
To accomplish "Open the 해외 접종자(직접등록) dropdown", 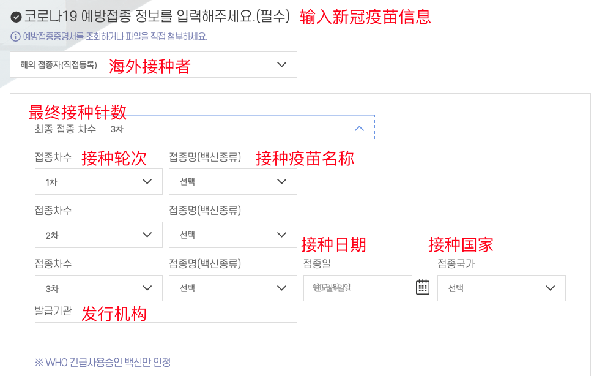I will click(154, 64).
